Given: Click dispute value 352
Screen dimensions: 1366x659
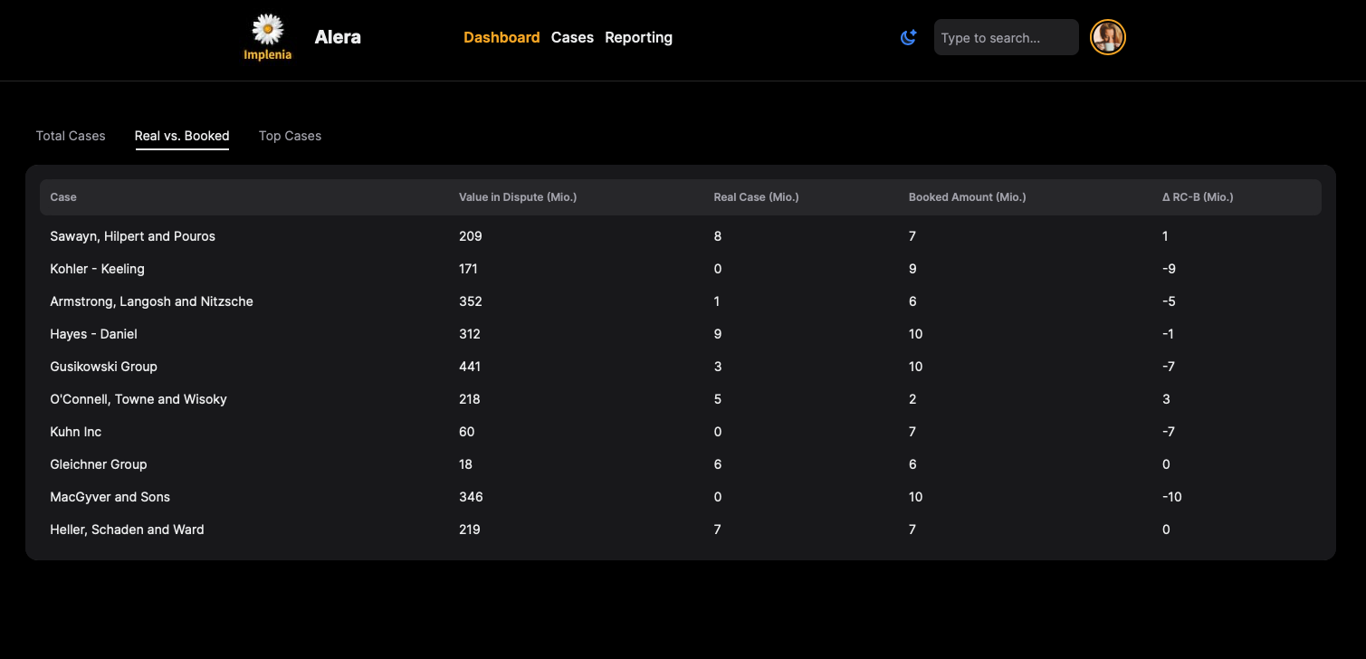Looking at the screenshot, I should [x=471, y=301].
